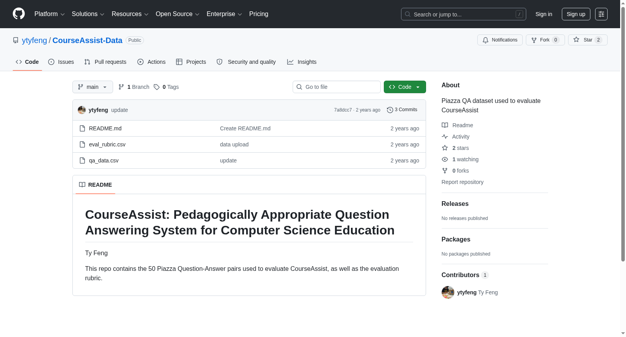The width and height of the screenshot is (626, 337).
Task: Open the green Code dropdown button
Action: pos(405,87)
